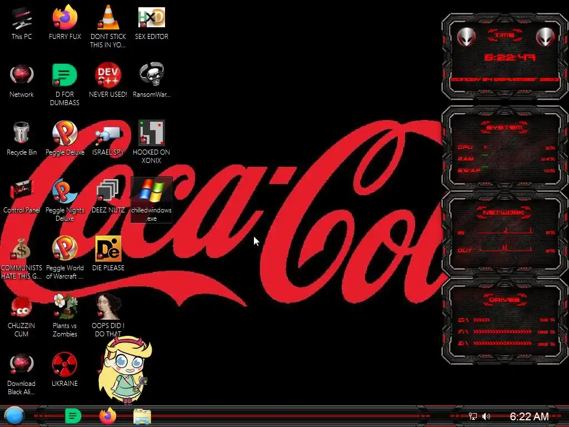Click the right alien head in Time widget
This screenshot has height=427, width=569.
(x=545, y=37)
